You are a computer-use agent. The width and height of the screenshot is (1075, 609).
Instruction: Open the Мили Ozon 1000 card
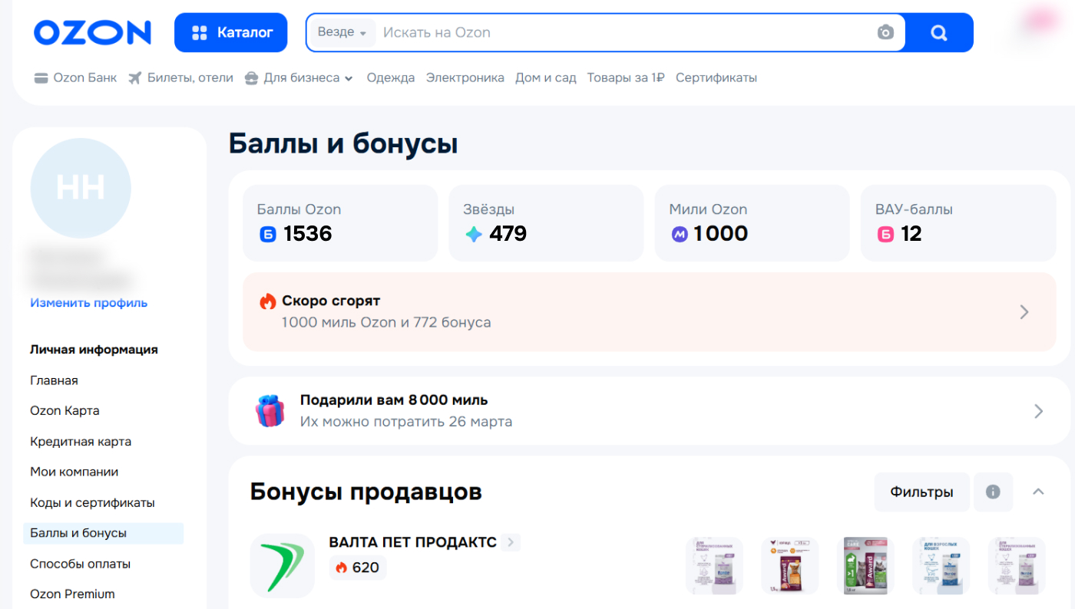752,222
